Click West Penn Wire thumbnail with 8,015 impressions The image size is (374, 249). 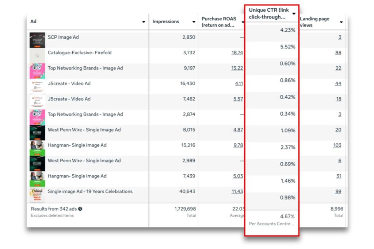37,133
